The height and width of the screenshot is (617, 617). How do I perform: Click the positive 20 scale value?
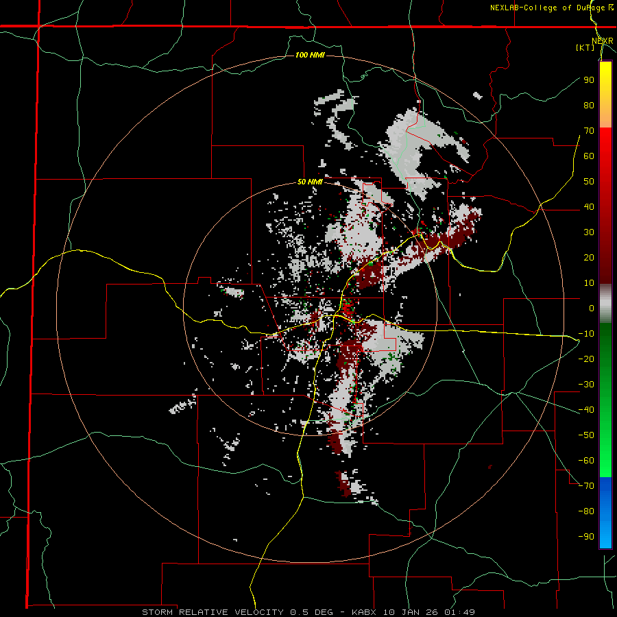point(589,257)
